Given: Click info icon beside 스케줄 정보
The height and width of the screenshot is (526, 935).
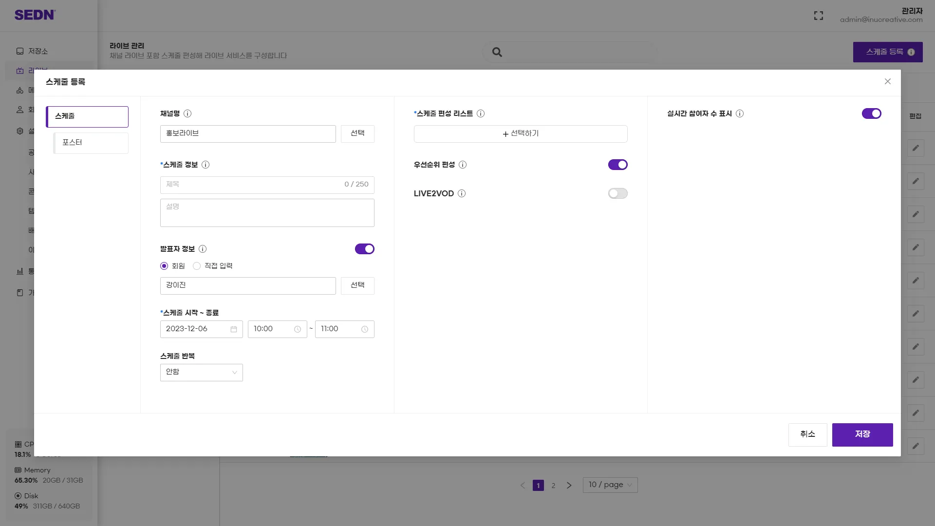Looking at the screenshot, I should pos(206,165).
